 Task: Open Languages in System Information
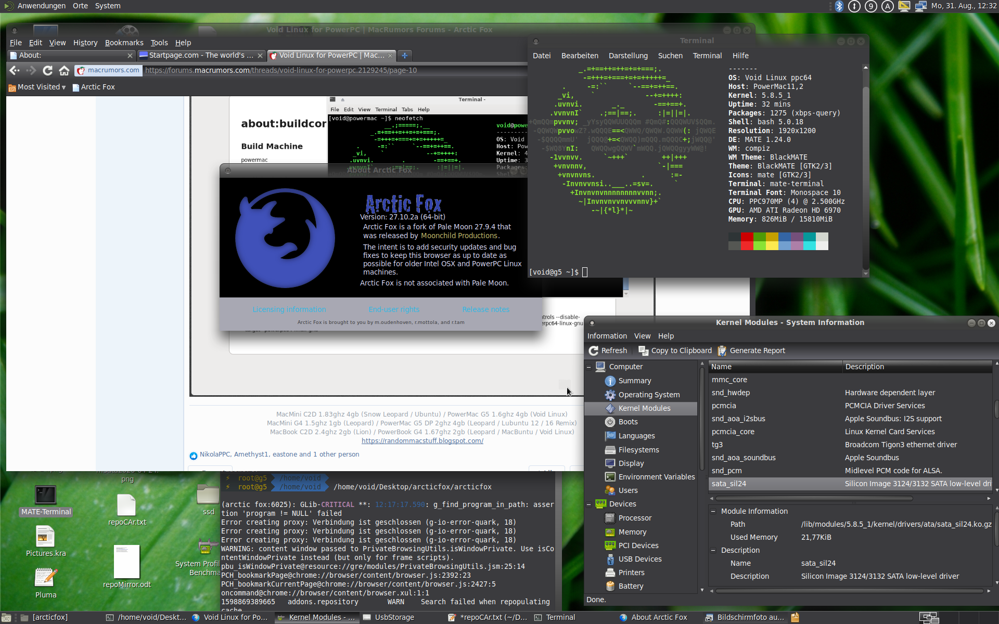click(x=636, y=436)
